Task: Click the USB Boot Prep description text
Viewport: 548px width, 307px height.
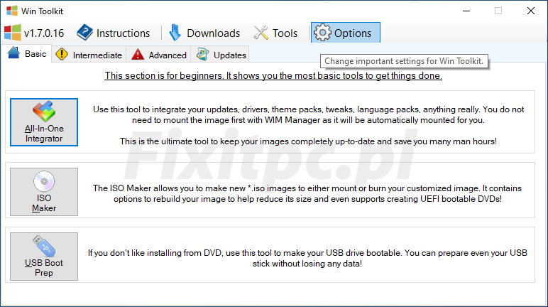Action: (x=307, y=259)
